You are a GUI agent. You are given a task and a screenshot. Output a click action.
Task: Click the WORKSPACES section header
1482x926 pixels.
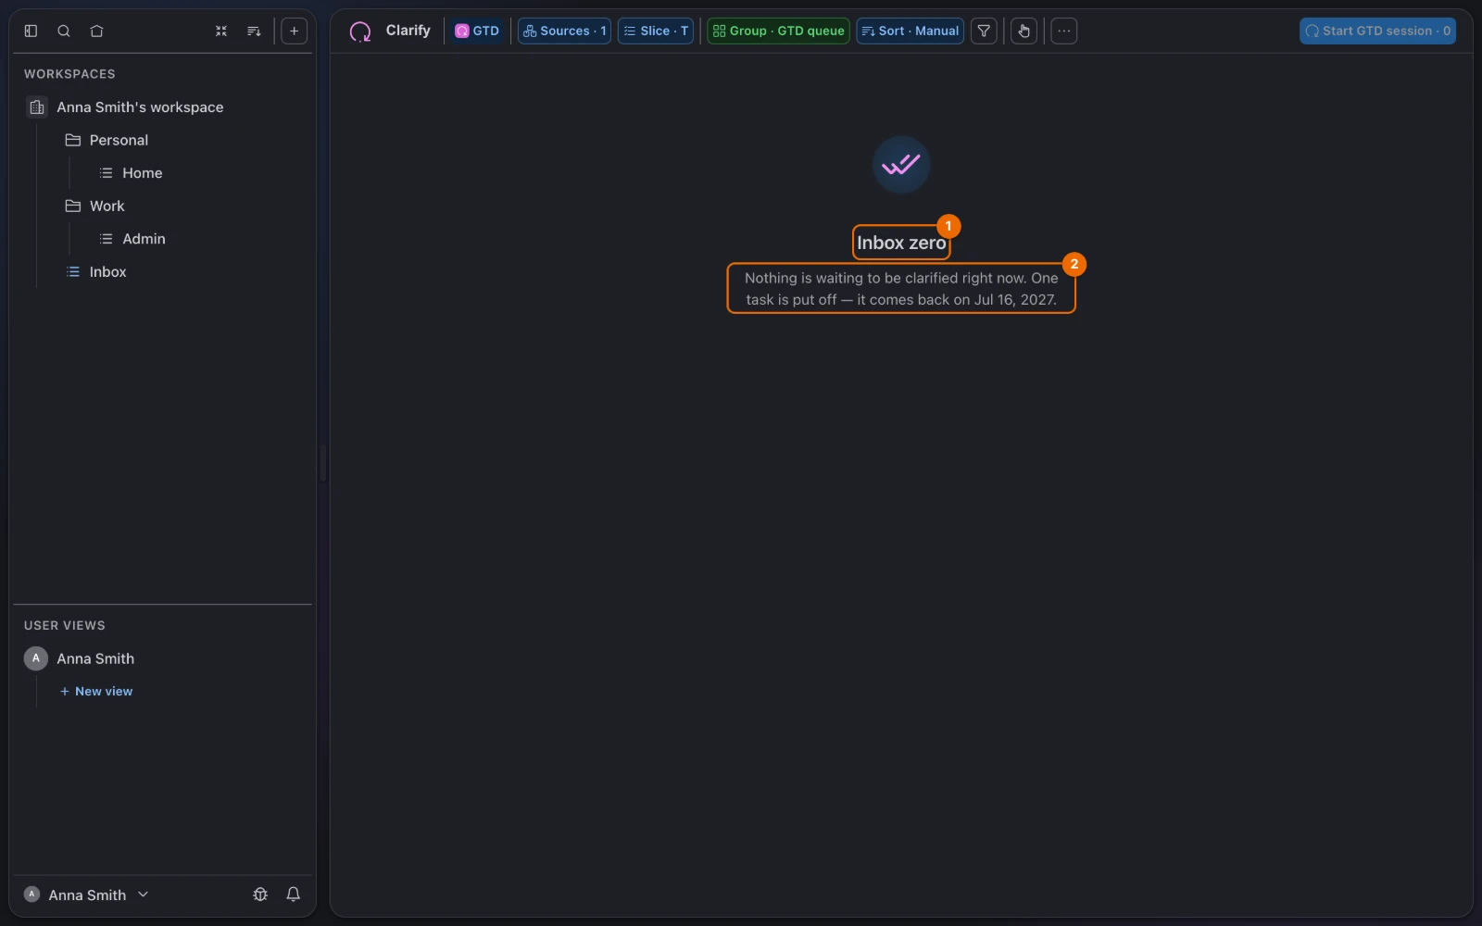click(69, 74)
